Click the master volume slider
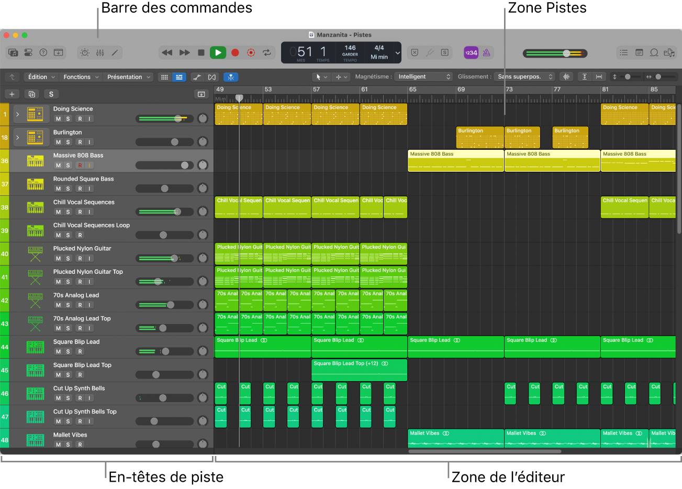The image size is (682, 489). (567, 53)
